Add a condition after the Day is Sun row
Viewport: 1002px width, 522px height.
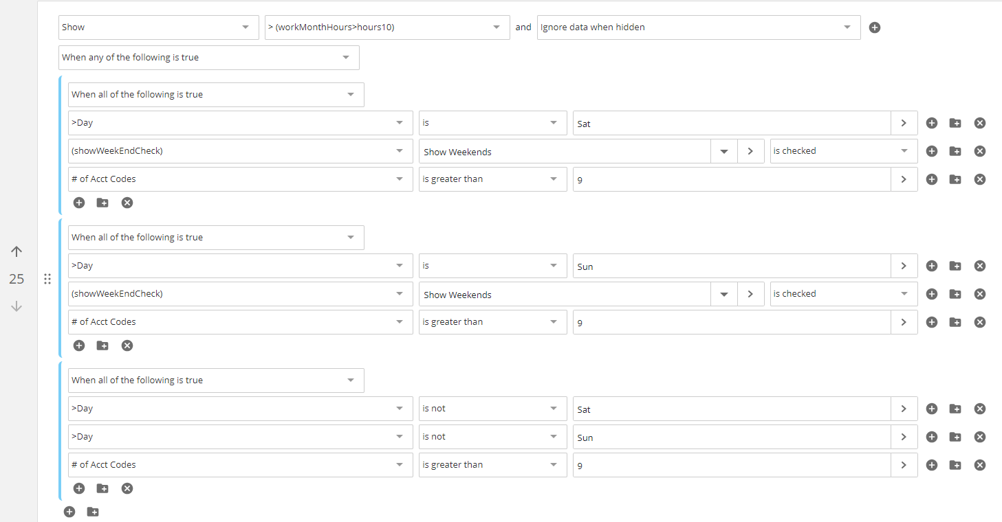click(932, 266)
